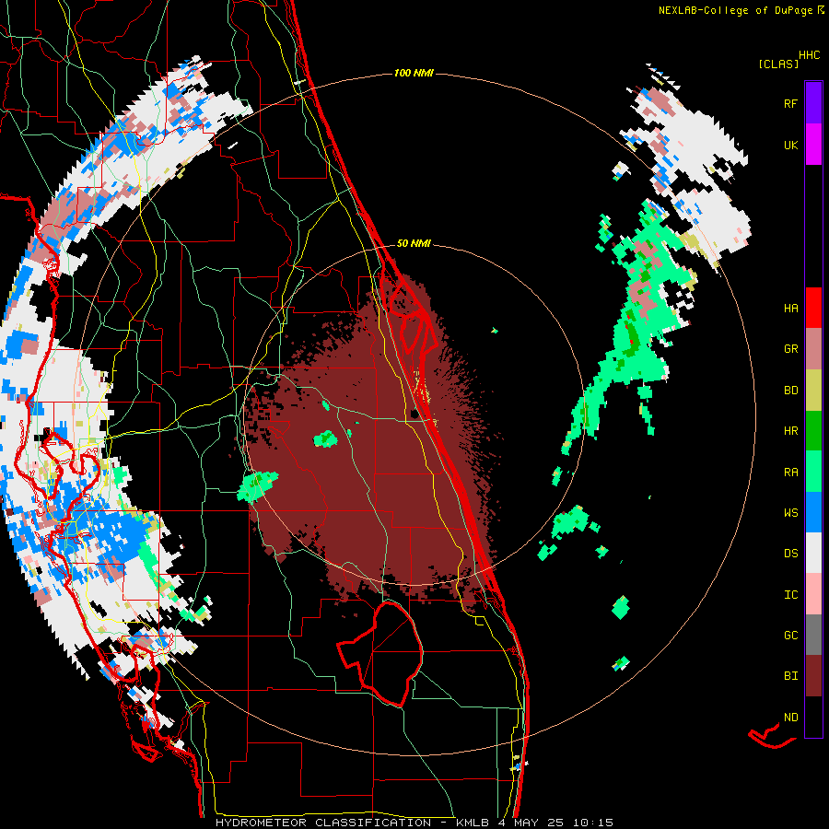Click the GR legend label
Screen dimensions: 829x829
[x=790, y=349]
